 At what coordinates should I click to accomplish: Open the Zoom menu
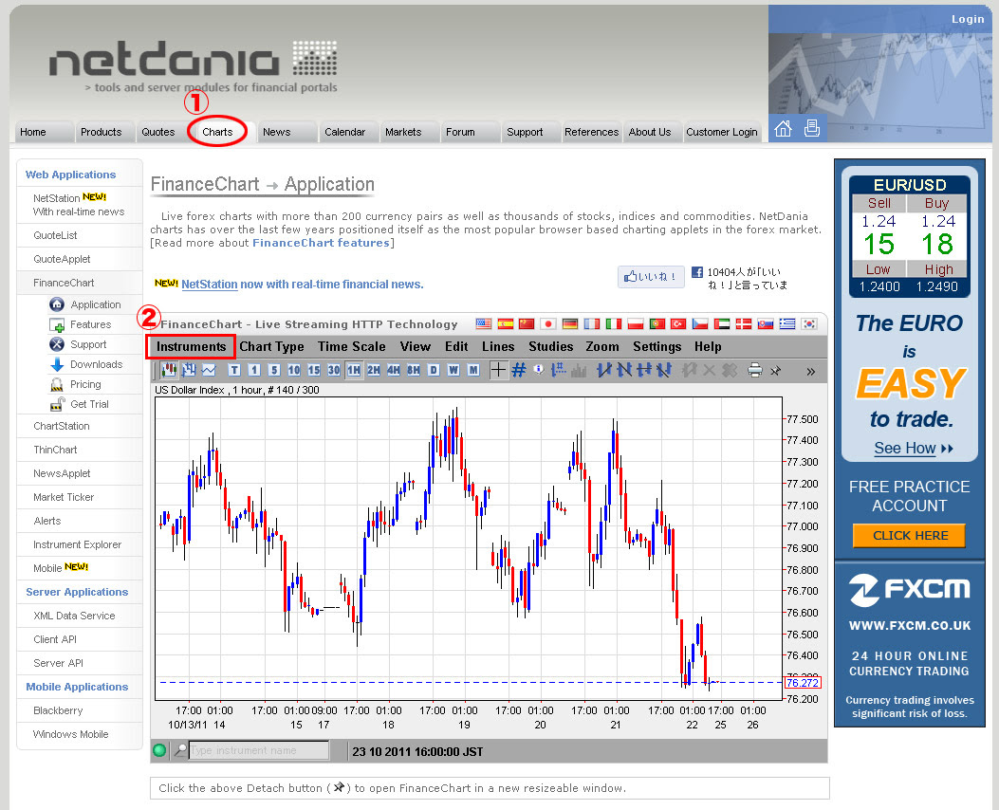[602, 347]
